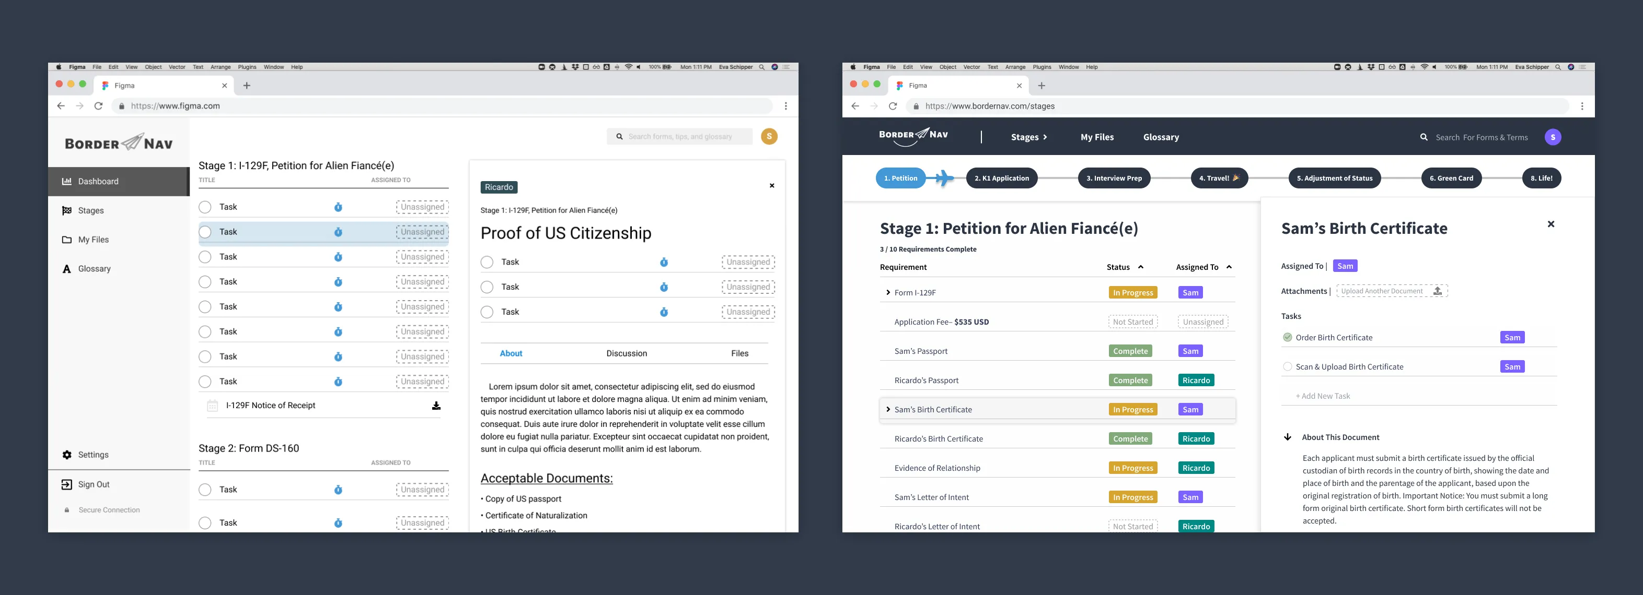
Task: Check first Task circle under Proof of US Citizenship
Action: point(487,262)
